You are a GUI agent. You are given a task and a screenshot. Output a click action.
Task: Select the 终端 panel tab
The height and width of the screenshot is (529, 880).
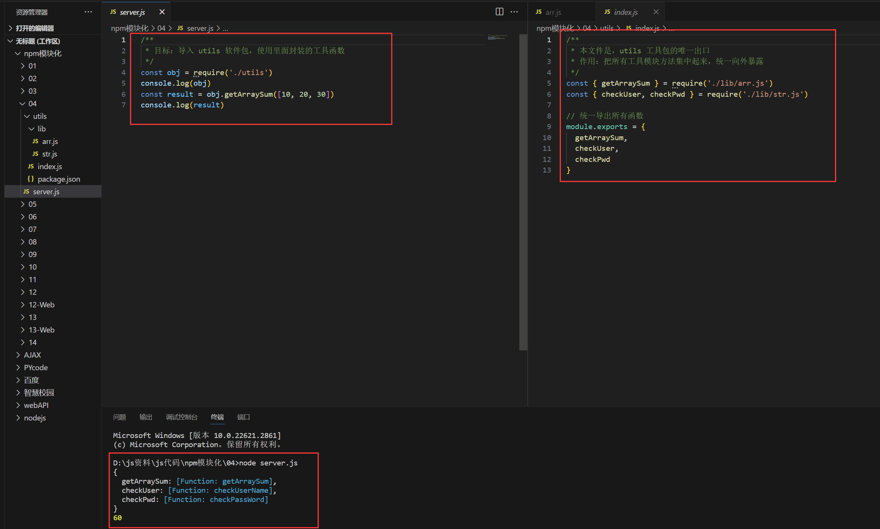[217, 417]
